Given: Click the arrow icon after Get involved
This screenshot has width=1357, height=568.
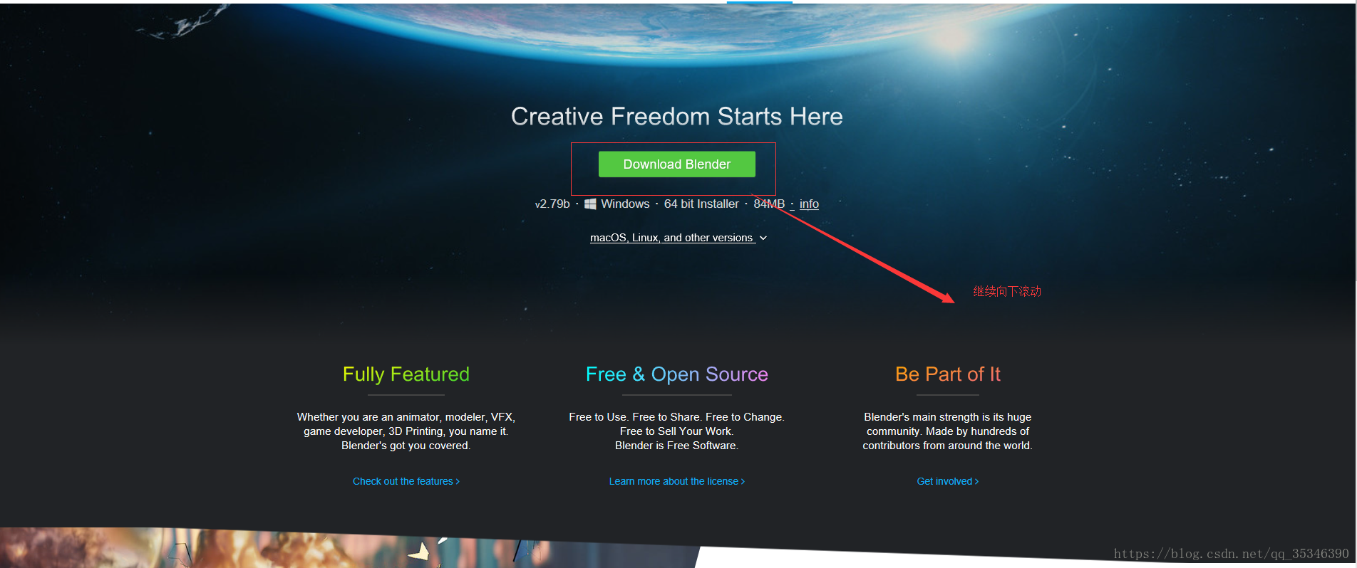Looking at the screenshot, I should click(976, 482).
